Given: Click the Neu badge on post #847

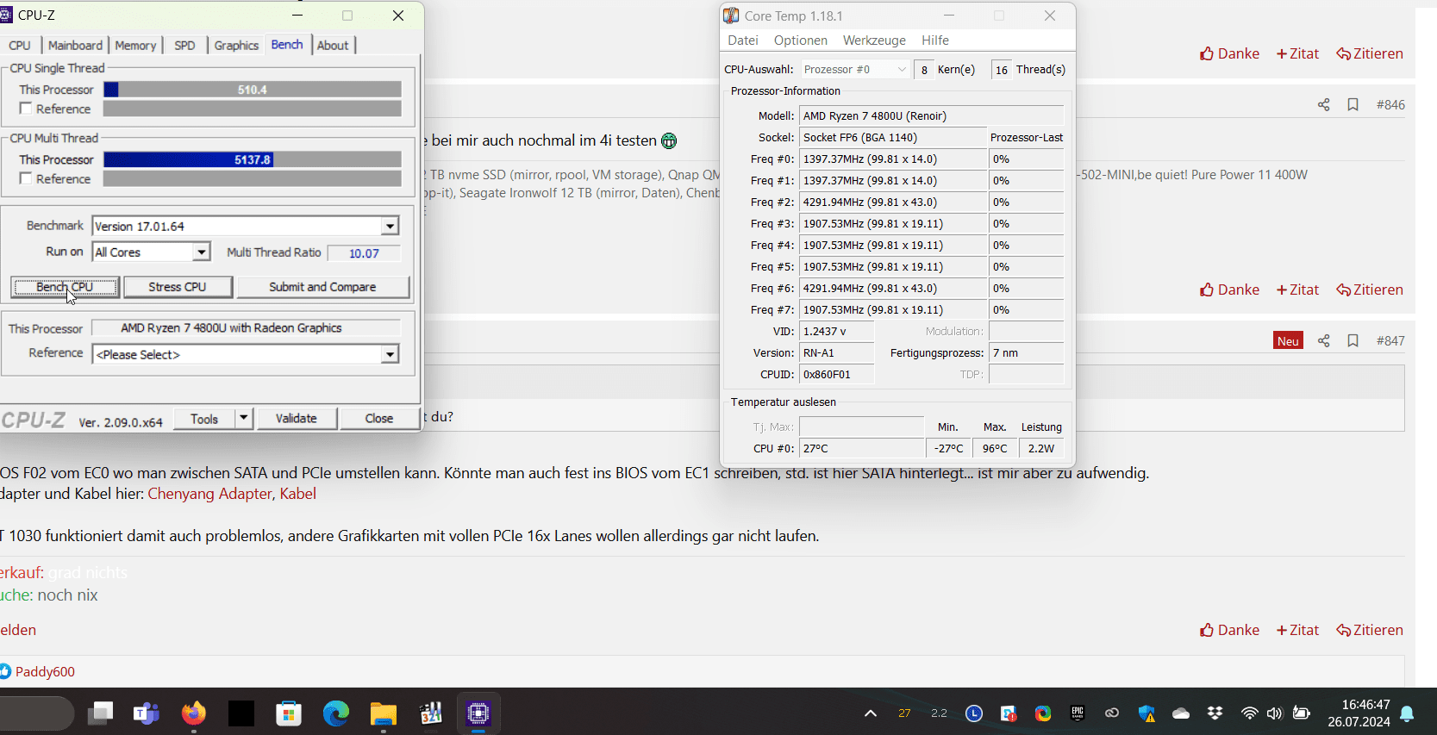Looking at the screenshot, I should pyautogui.click(x=1288, y=340).
